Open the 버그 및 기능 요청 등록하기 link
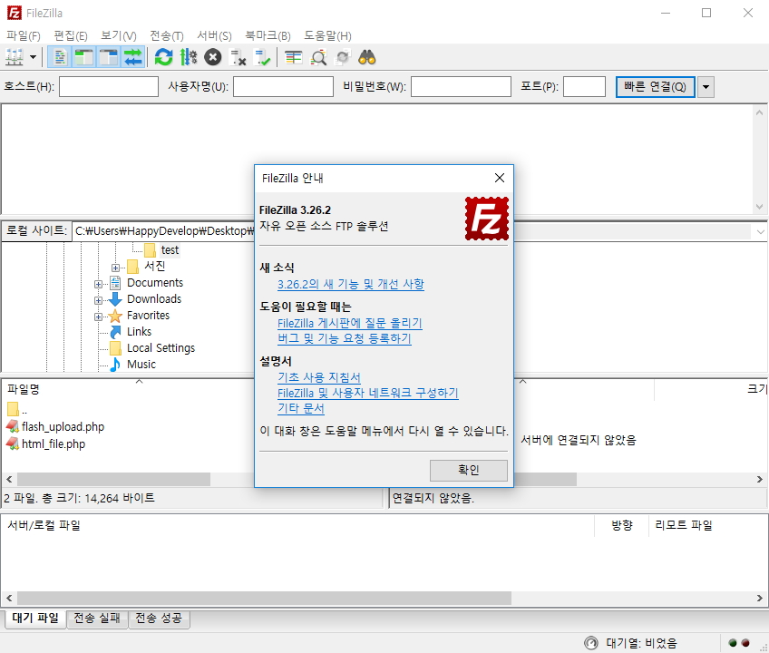769x653 pixels. pyautogui.click(x=345, y=338)
